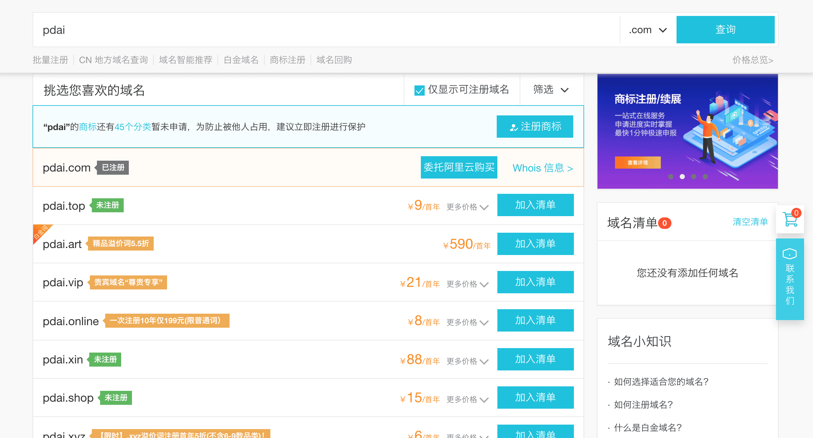This screenshot has width=813, height=438.
Task: Click the registered tag next to pdai.com
Action: click(x=113, y=168)
